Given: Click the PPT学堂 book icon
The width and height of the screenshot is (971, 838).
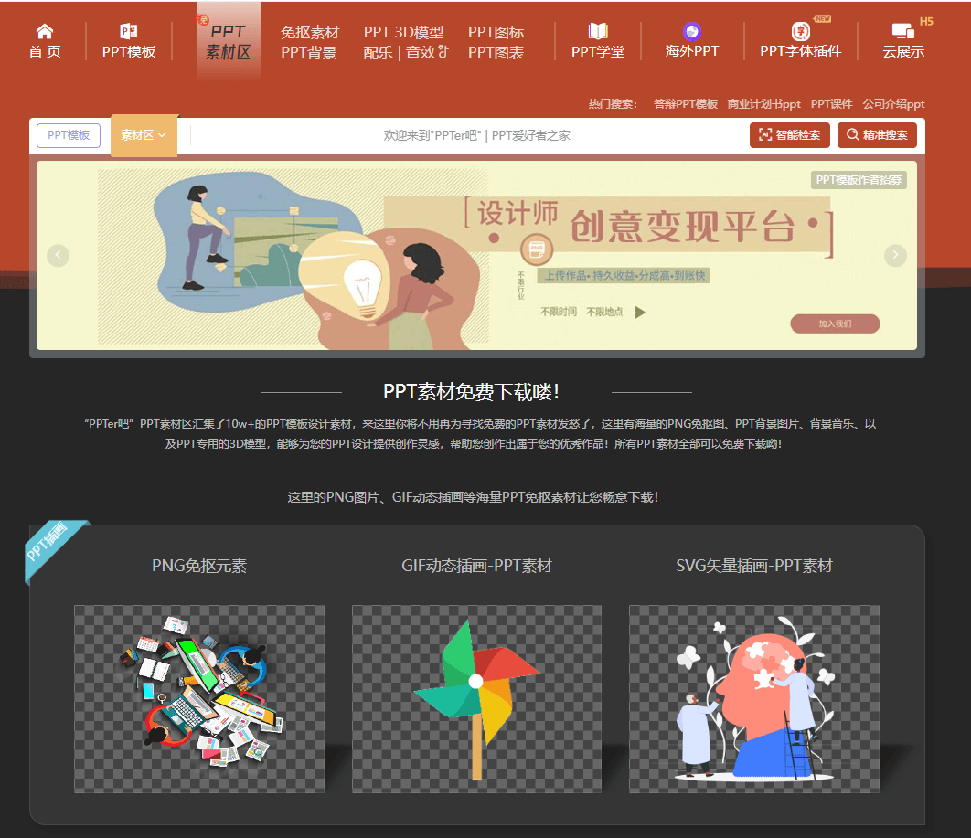Looking at the screenshot, I should click(598, 32).
